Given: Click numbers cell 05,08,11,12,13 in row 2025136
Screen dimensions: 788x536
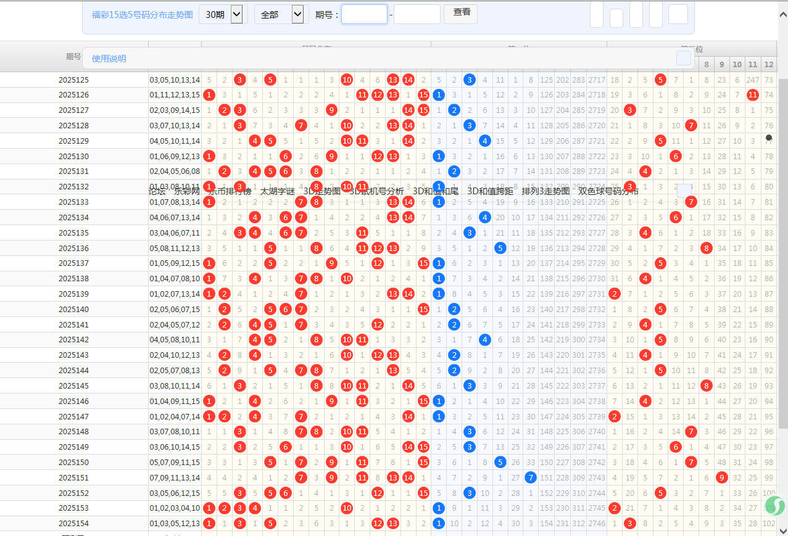Looking at the screenshot, I should tap(175, 248).
